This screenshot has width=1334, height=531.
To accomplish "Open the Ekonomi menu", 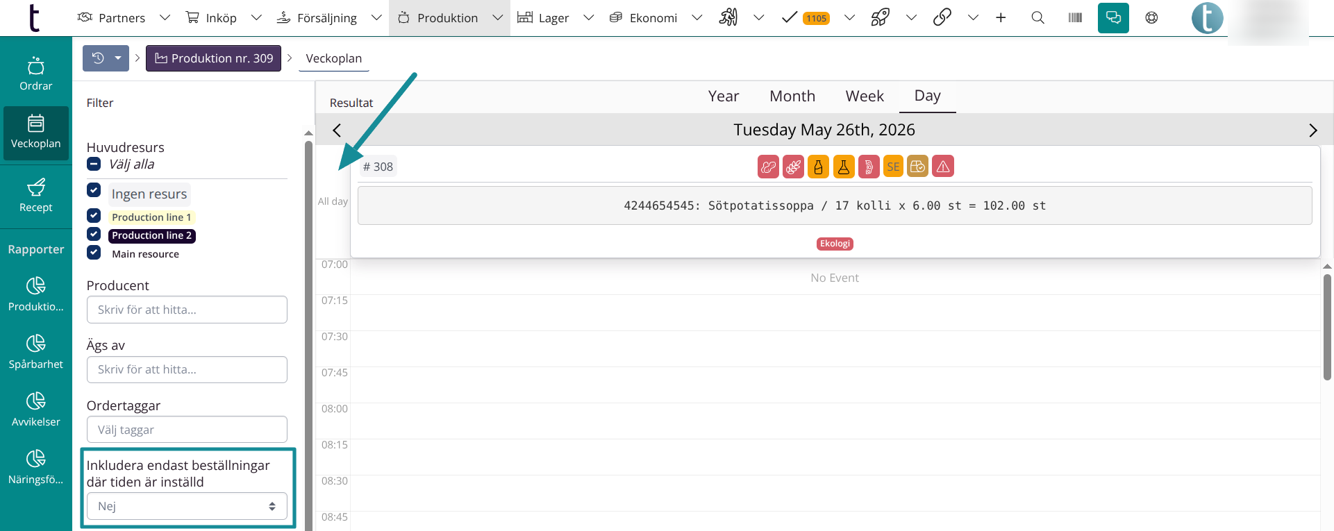I will coord(643,17).
